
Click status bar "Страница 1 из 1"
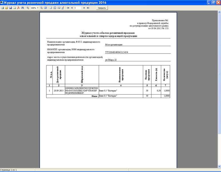click(x=9, y=170)
